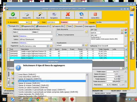Open the Outlook taskbar icon
137x102 pixels.
47,99
